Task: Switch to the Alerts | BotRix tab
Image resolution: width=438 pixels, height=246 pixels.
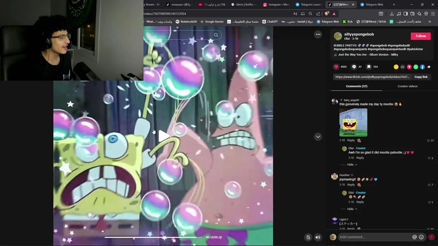Action: pos(244,4)
